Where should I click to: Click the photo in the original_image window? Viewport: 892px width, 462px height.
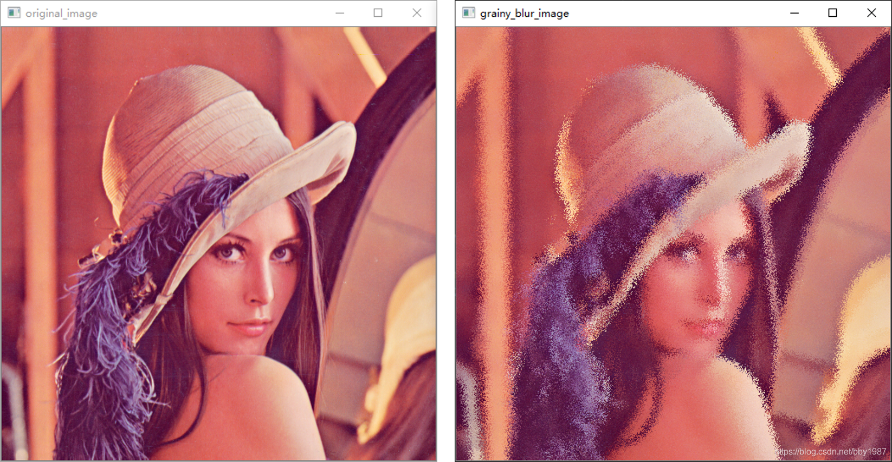(218, 244)
